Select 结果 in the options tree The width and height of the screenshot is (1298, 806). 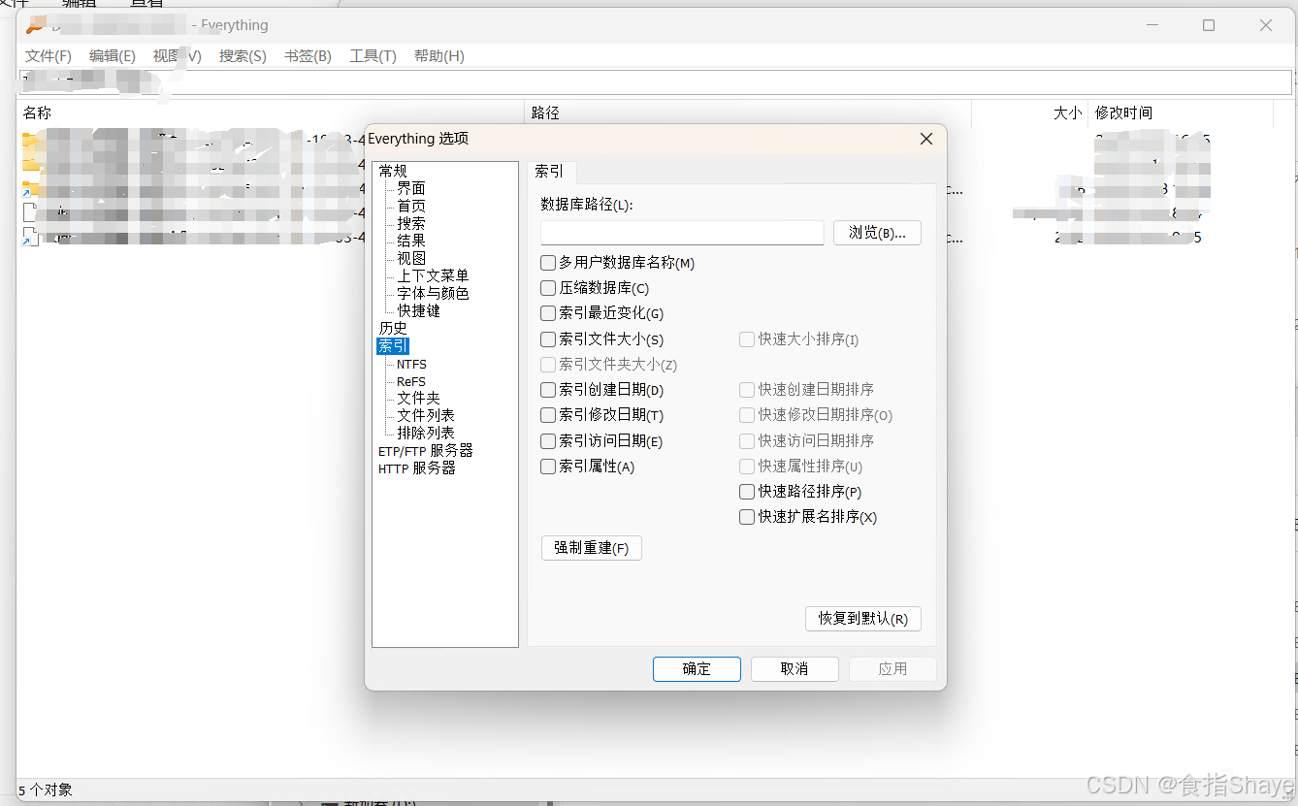tap(411, 241)
